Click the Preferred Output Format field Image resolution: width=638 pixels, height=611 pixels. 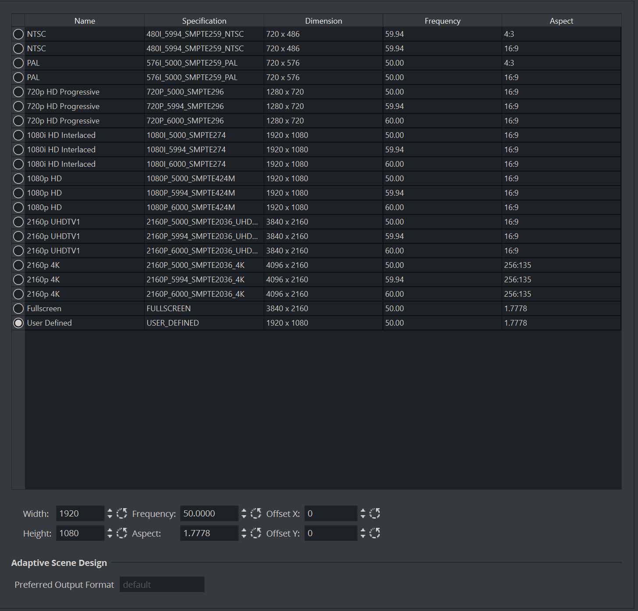coord(162,584)
